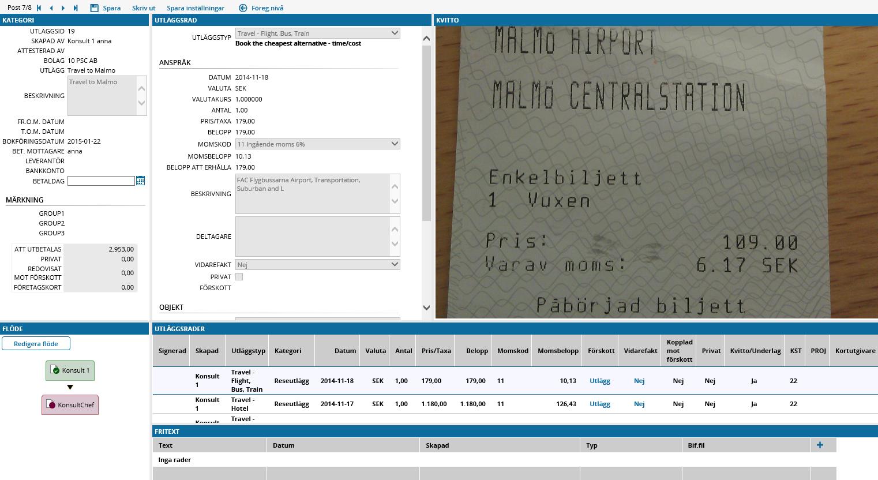The width and height of the screenshot is (878, 480).
Task: Click Skriv ut in the toolbar
Action: tap(144, 8)
